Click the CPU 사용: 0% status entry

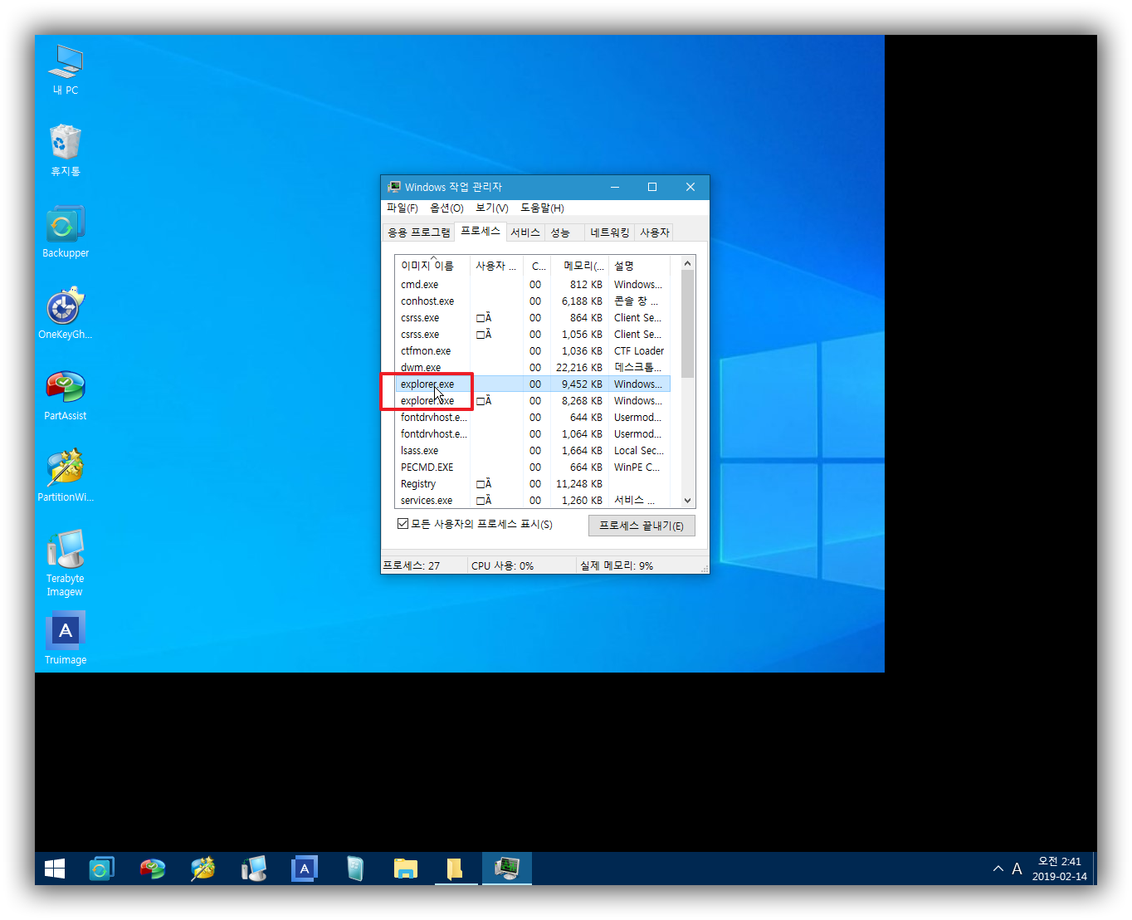521,565
